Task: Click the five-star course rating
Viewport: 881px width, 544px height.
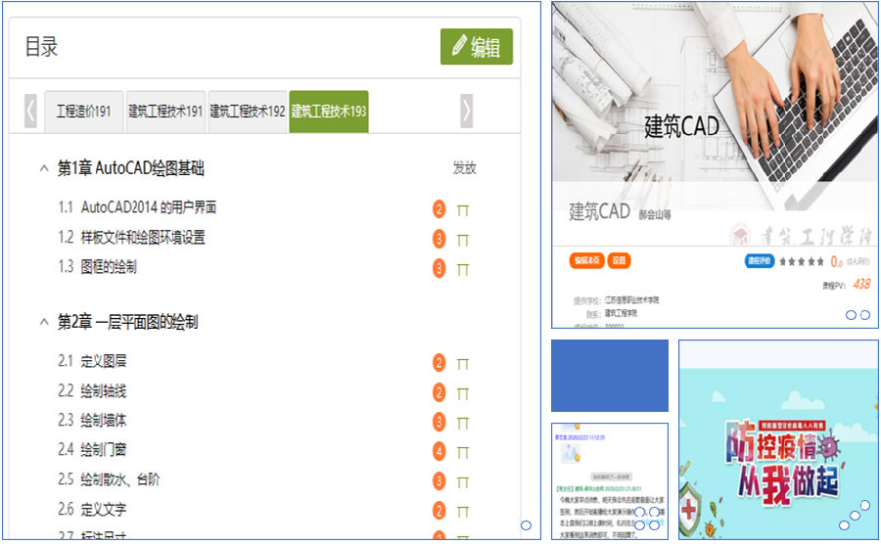Action: pos(802,261)
